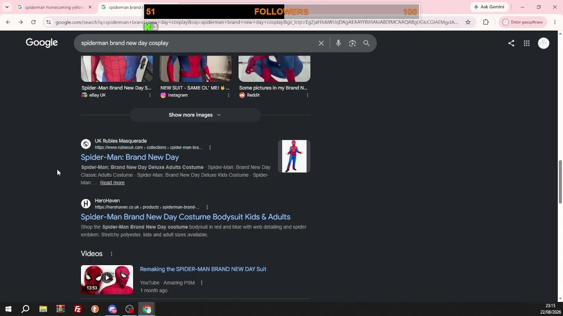Open Spider-Man Brand New Day Costume Bodysuit link
Image resolution: width=563 pixels, height=316 pixels.
click(x=186, y=217)
